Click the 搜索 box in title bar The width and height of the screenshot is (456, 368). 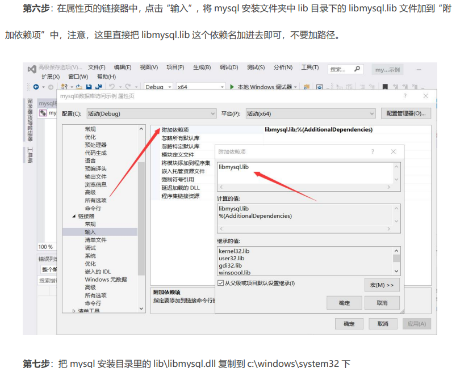coord(345,69)
